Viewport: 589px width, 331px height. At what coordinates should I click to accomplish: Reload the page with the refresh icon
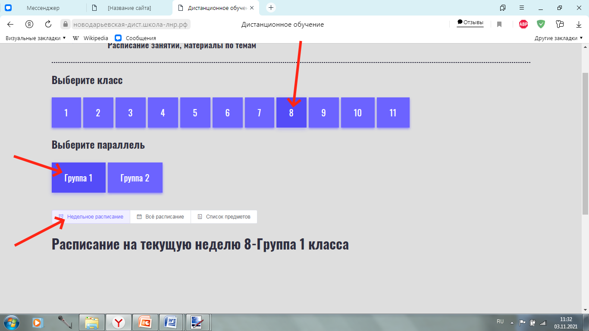tap(48, 24)
